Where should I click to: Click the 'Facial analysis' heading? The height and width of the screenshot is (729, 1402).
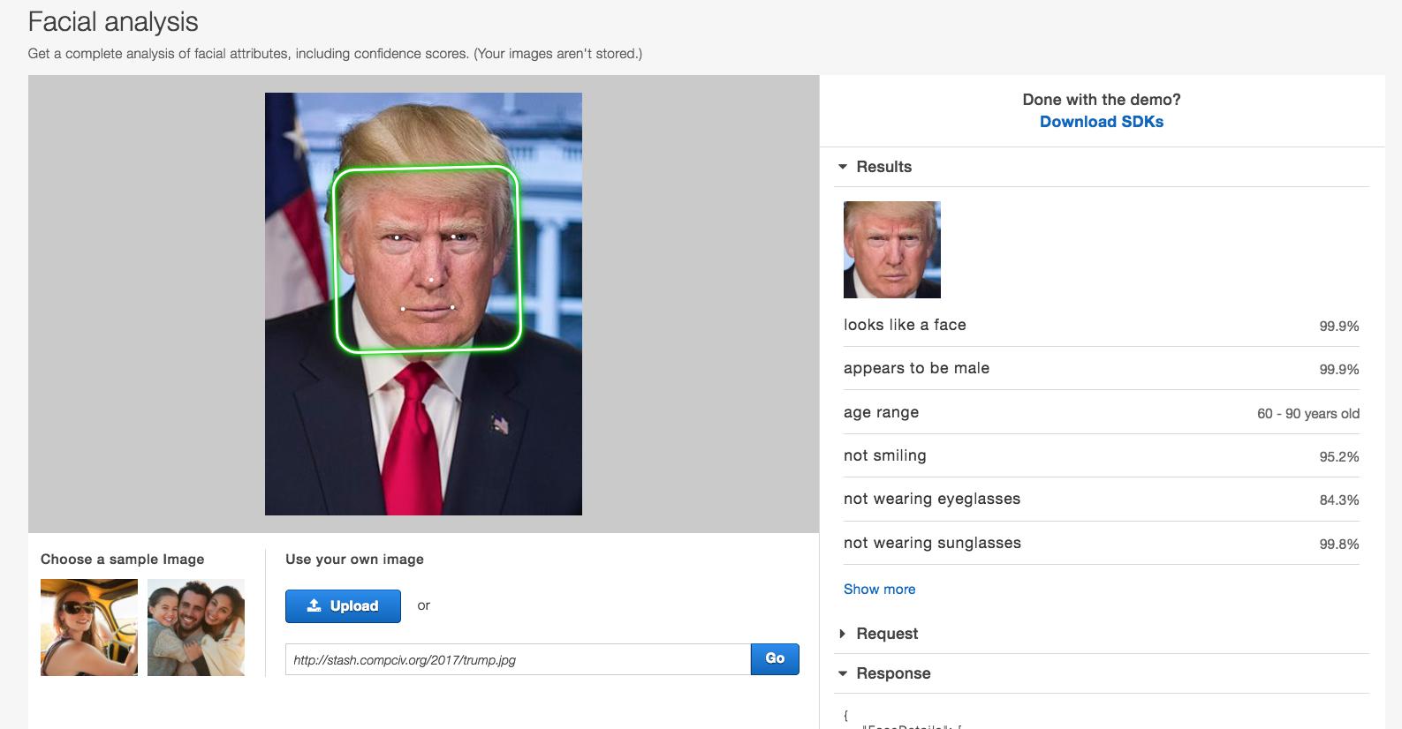point(113,22)
